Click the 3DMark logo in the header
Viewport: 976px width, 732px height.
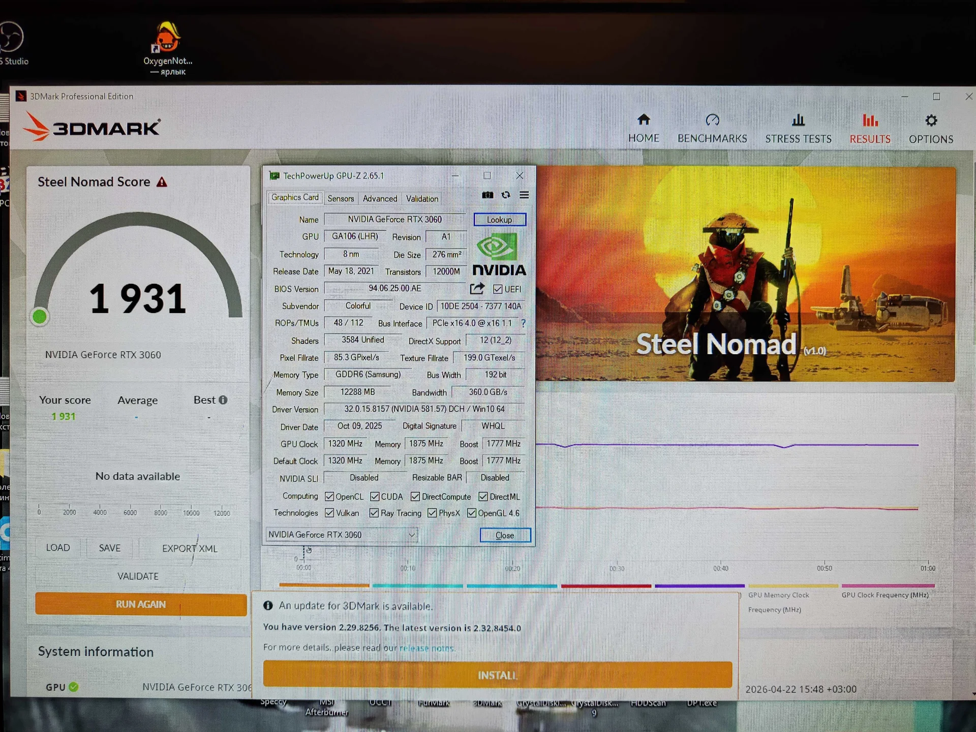click(92, 127)
